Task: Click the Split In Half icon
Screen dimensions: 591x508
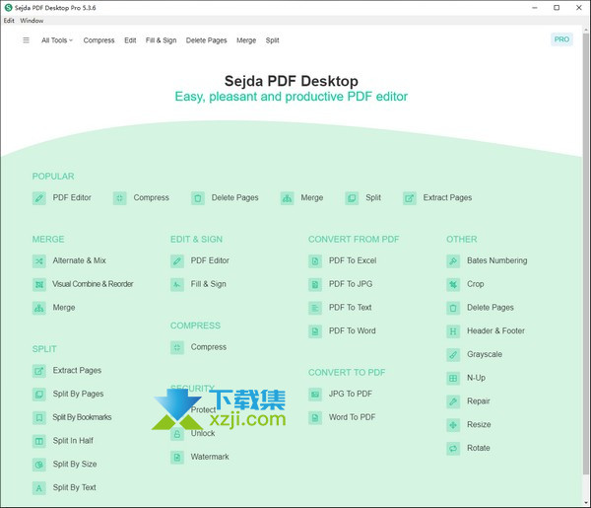Action: click(x=38, y=441)
